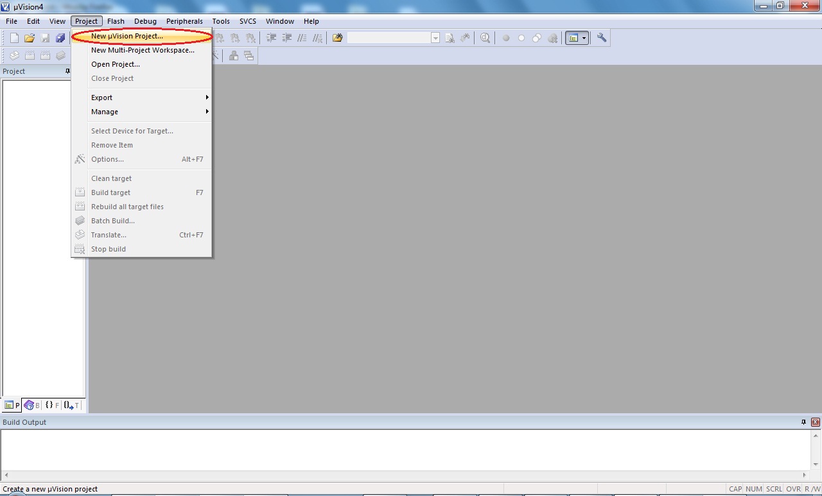
Task: Click the NUM indicator in status bar
Action: pyautogui.click(x=754, y=489)
